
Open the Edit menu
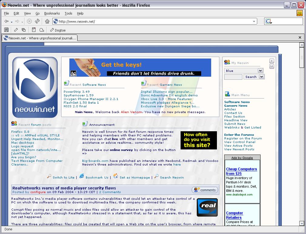pos(16,13)
